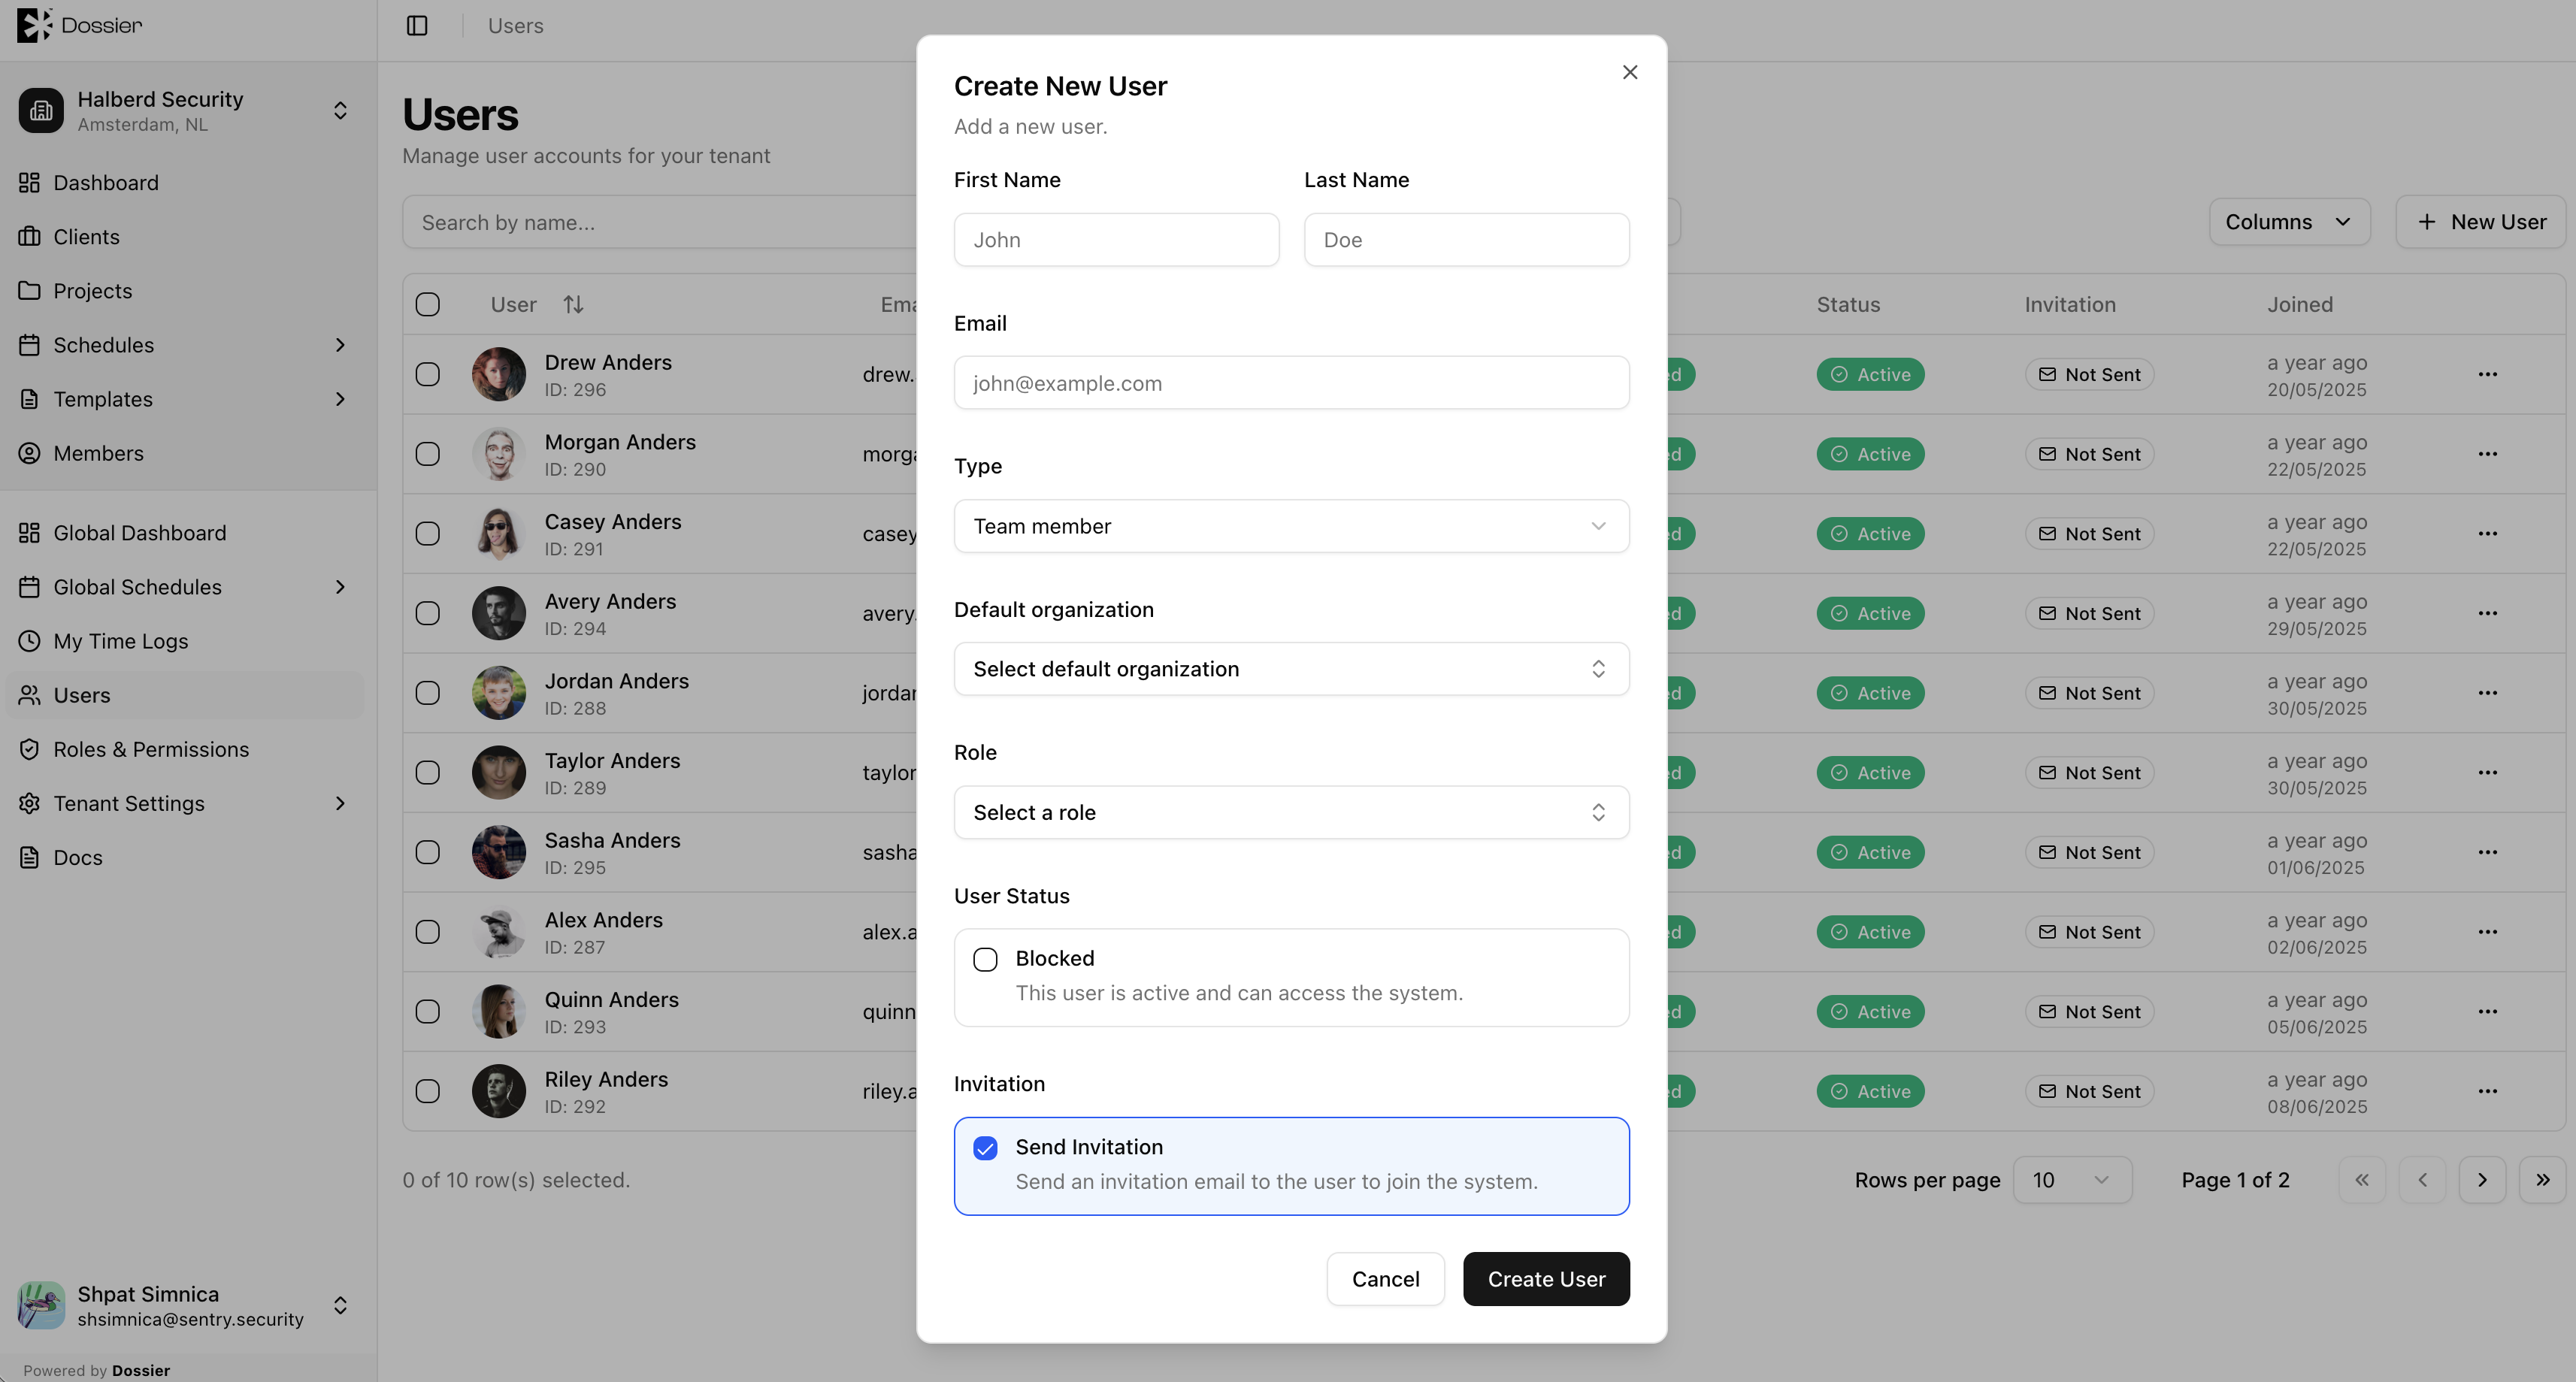This screenshot has width=2576, height=1382.
Task: Click the Not Sent badge for Morgan Anders
Action: pos(2089,454)
